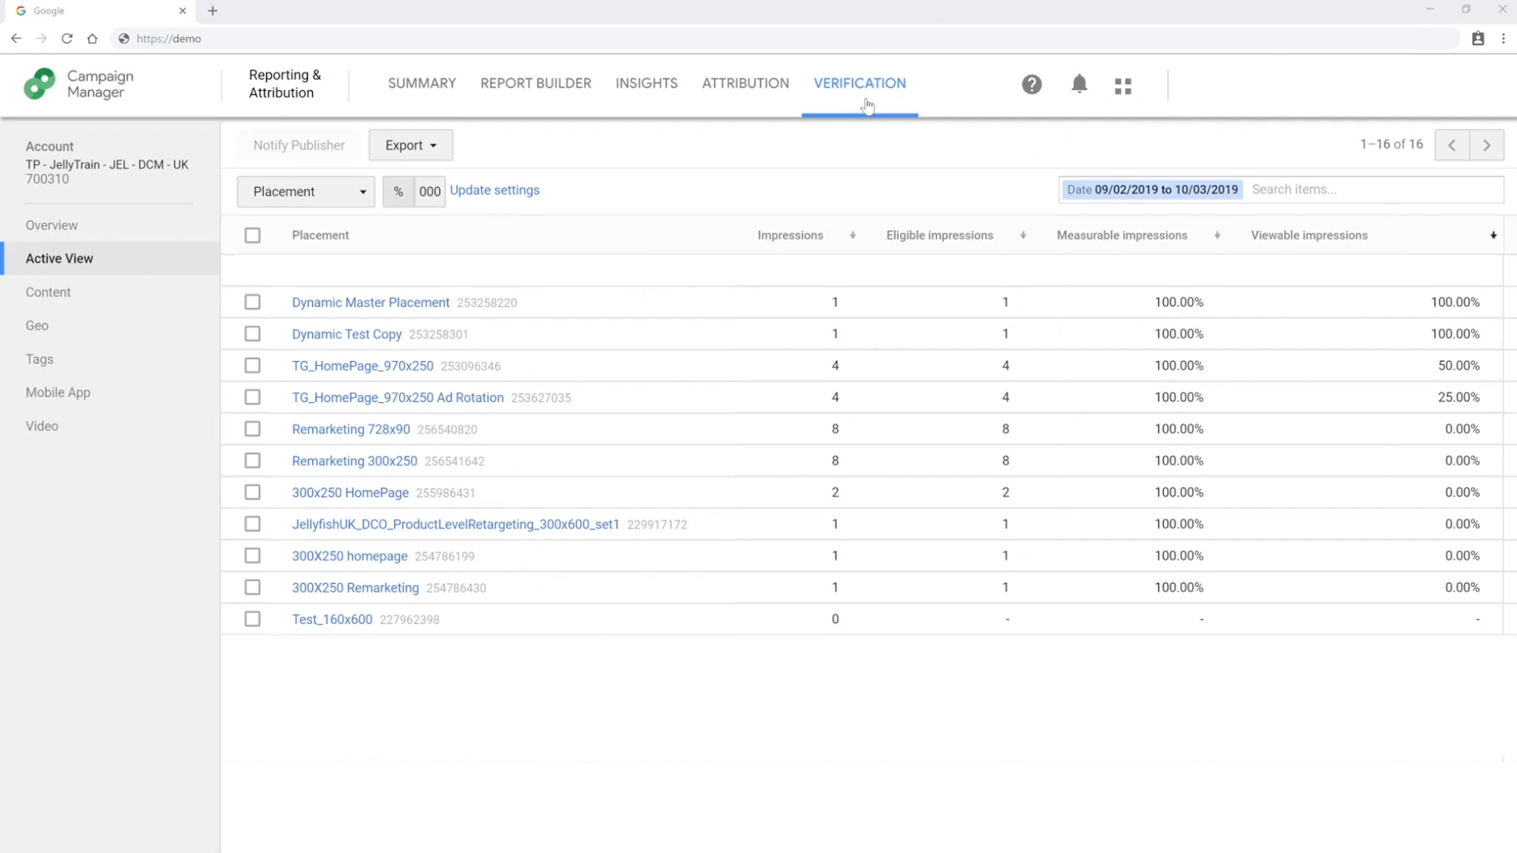Open the date range picker
This screenshot has height=853, width=1517.
[x=1151, y=190]
